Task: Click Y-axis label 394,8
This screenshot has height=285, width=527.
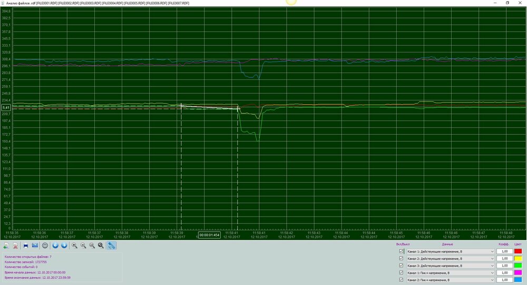Action: pyautogui.click(x=6, y=11)
